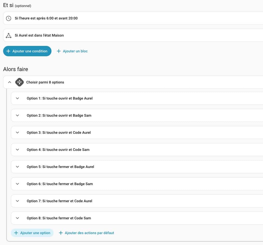Click the state icon beside Aurel Maison condition
Image resolution: width=263 pixels, height=245 pixels.
tap(9, 36)
